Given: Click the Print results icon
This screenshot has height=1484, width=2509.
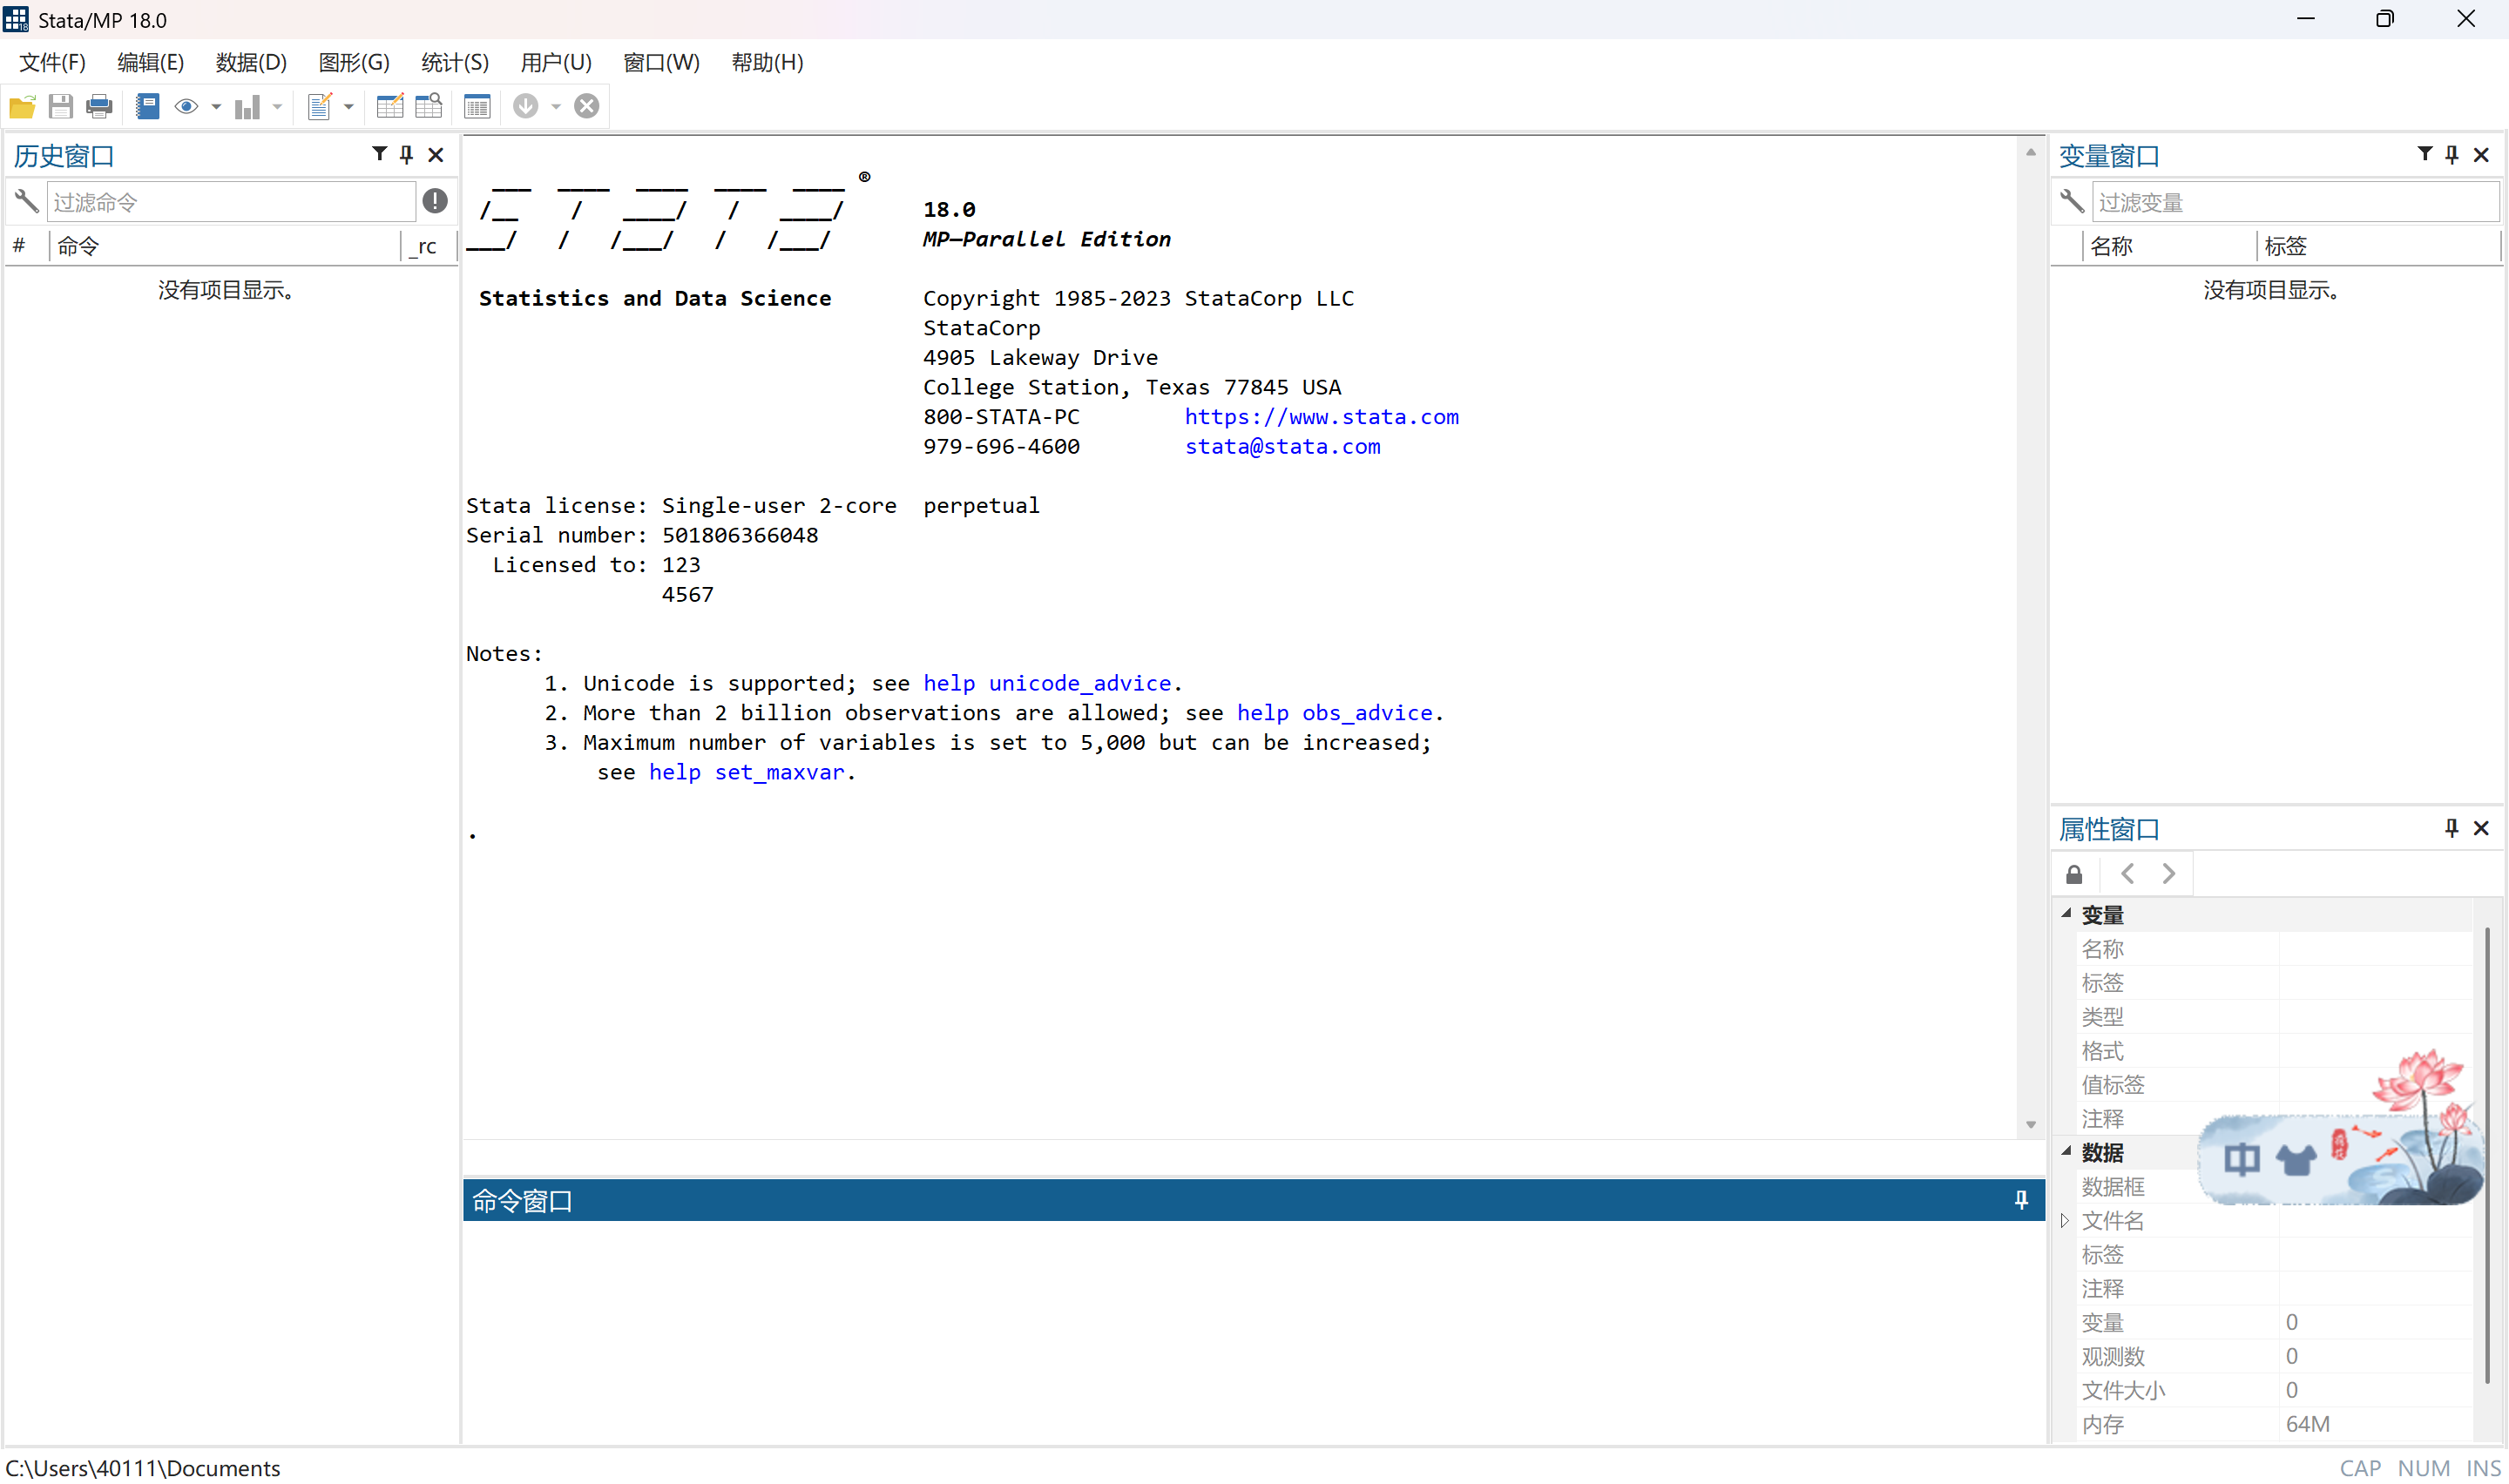Looking at the screenshot, I should pos(99,106).
